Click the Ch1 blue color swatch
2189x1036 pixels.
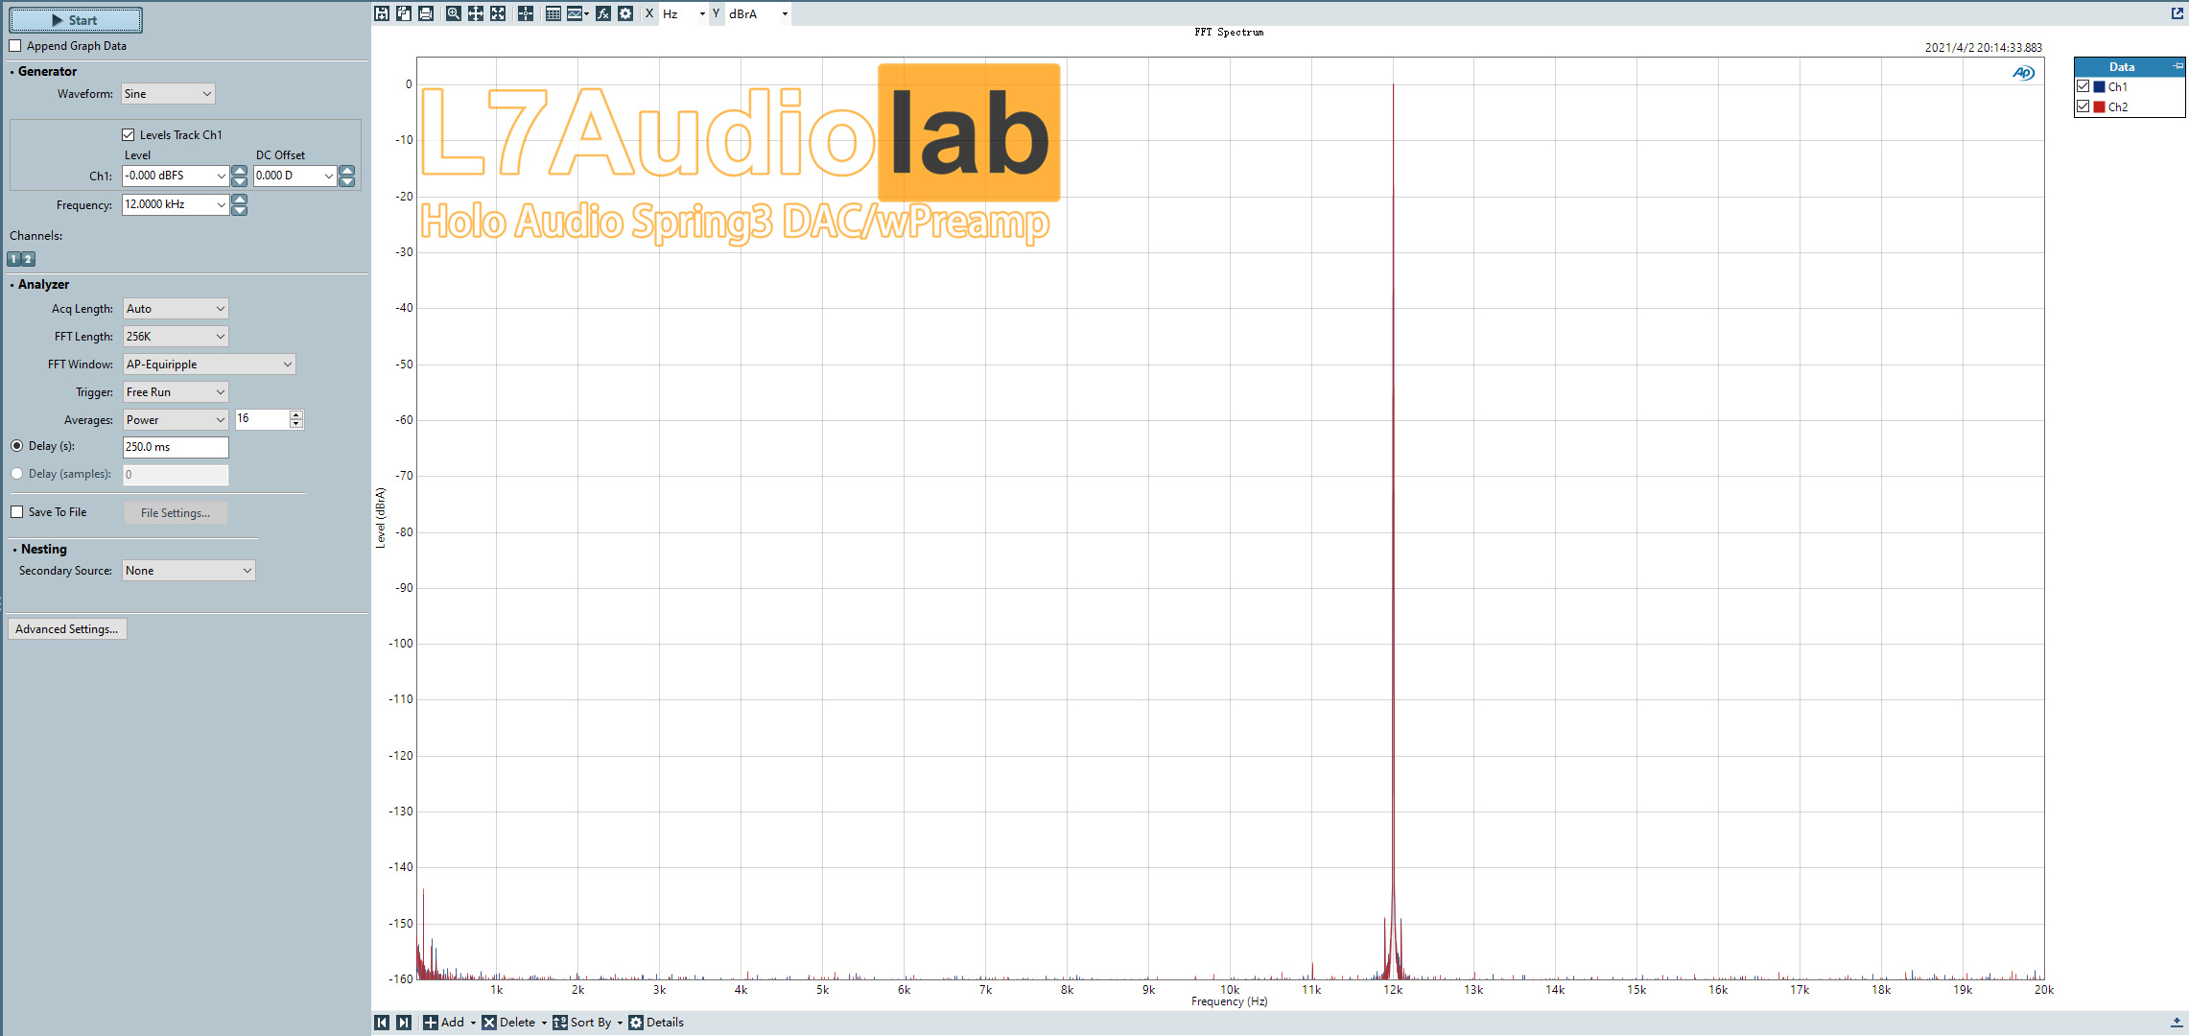pos(2099,86)
